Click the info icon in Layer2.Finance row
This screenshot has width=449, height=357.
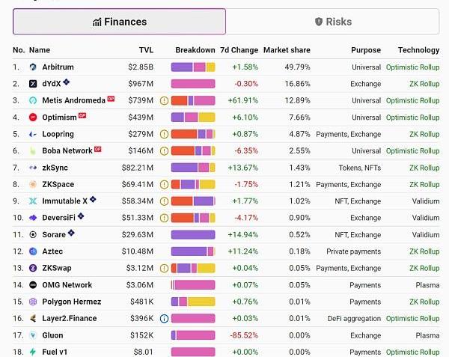click(x=164, y=318)
